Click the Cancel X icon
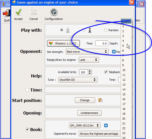The image size is (152, 139). coord(34,12)
